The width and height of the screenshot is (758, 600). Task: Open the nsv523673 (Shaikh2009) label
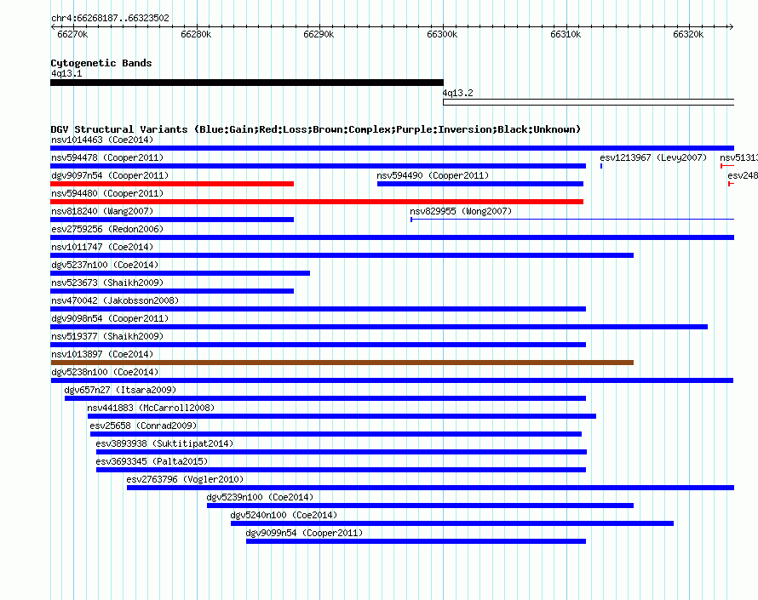pyautogui.click(x=107, y=283)
